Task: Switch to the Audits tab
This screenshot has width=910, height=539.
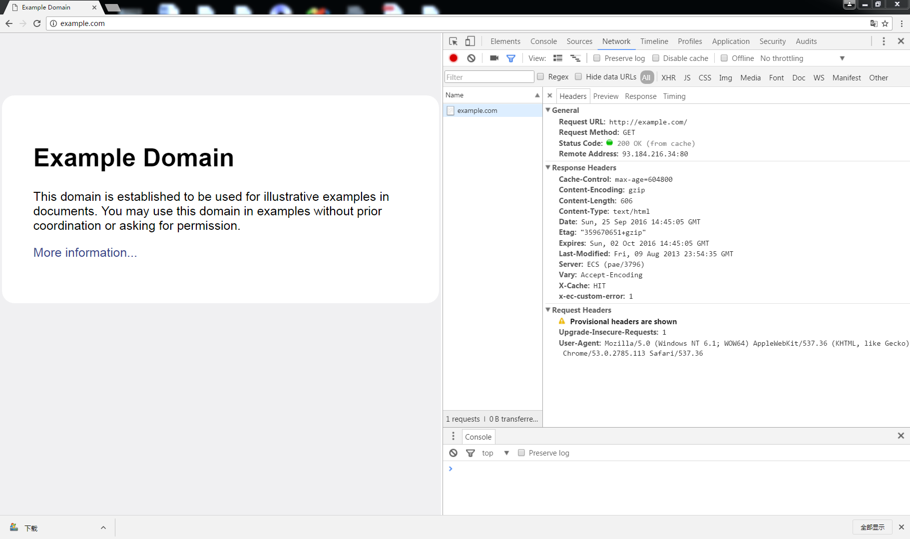Action: tap(806, 41)
